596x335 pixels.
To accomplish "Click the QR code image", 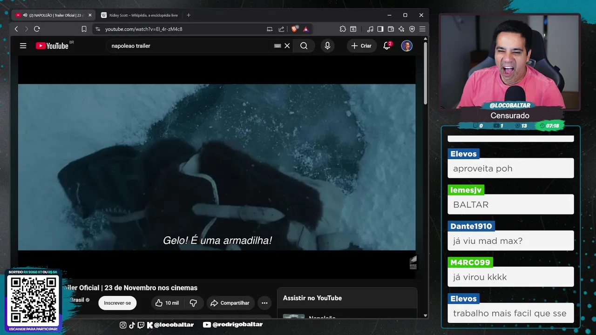I will [33, 300].
